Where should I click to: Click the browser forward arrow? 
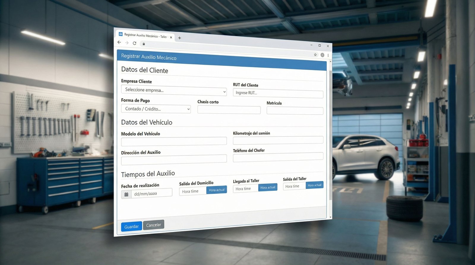coord(127,43)
